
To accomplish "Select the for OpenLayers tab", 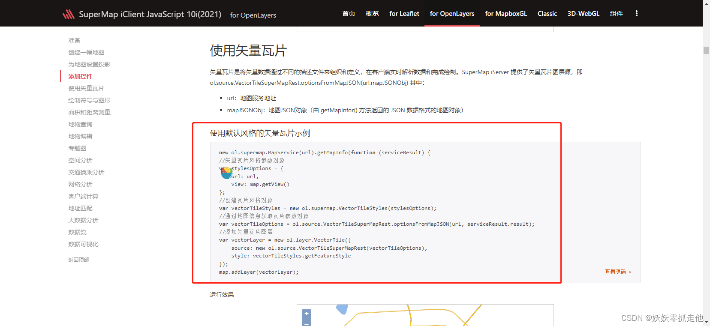I will point(452,14).
